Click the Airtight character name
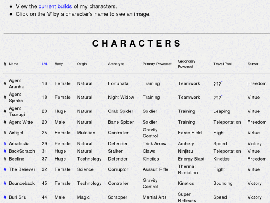The height and width of the screenshot is (203, 270). coord(16,133)
